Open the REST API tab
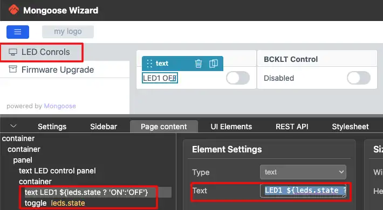Viewport: 383px width, 210px height. click(292, 127)
